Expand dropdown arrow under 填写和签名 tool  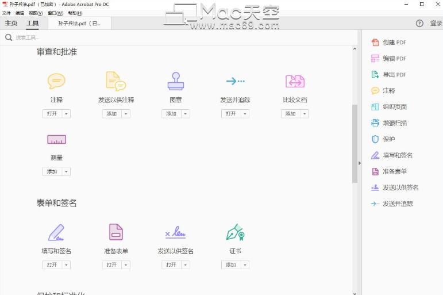pyautogui.click(x=66, y=265)
